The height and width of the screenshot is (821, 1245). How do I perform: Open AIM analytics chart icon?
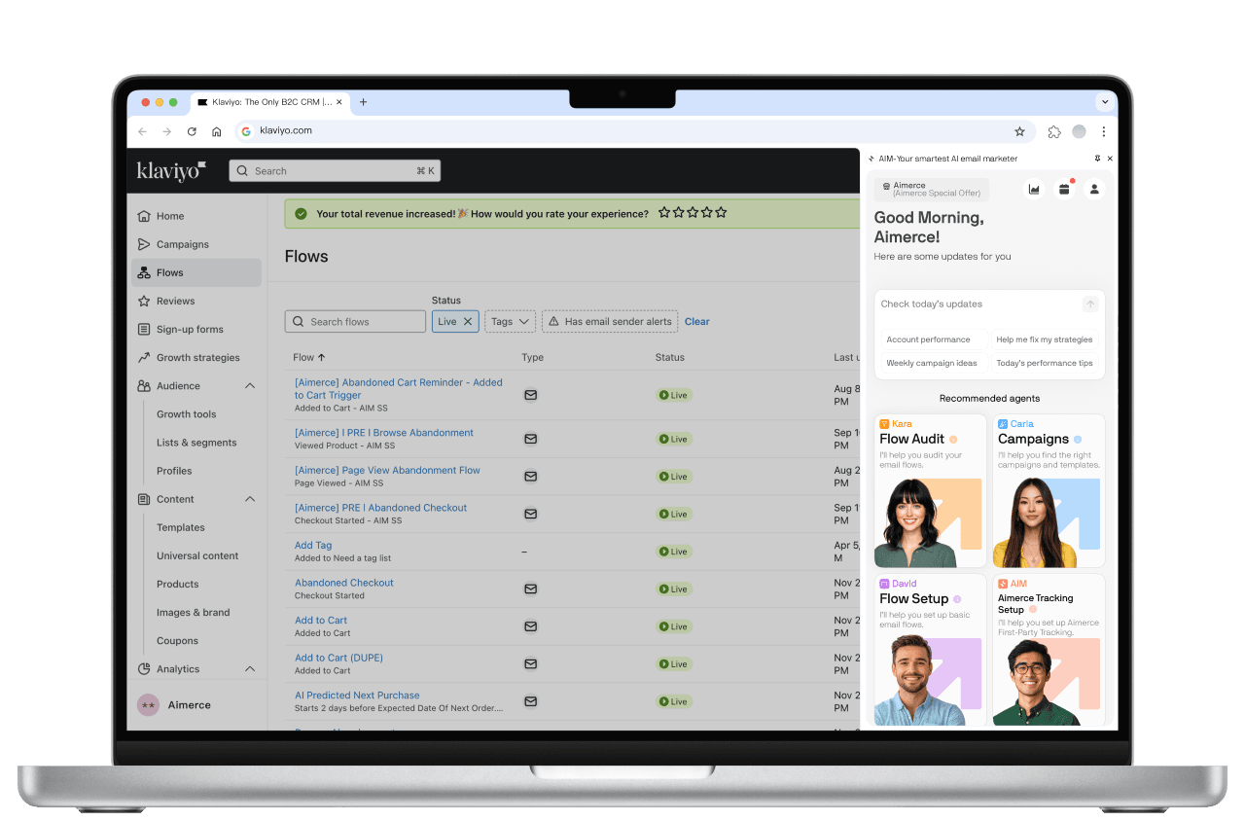(x=1034, y=190)
